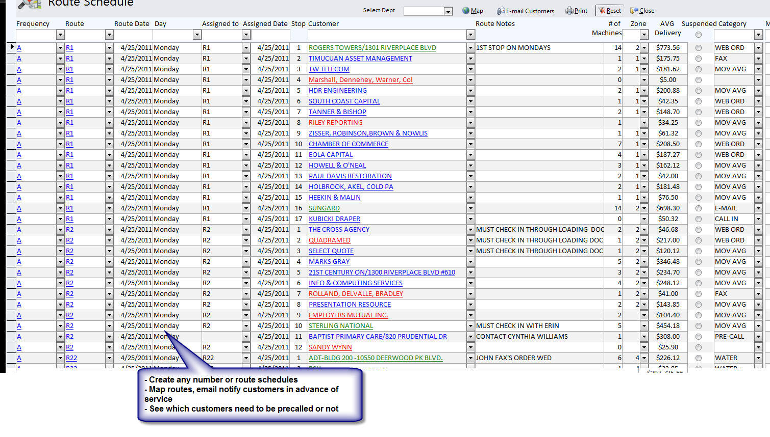The width and height of the screenshot is (770, 437).
Task: Open ADT-BLDG 200 -10550 DEERWOOD PK BLVD. link
Action: [376, 358]
